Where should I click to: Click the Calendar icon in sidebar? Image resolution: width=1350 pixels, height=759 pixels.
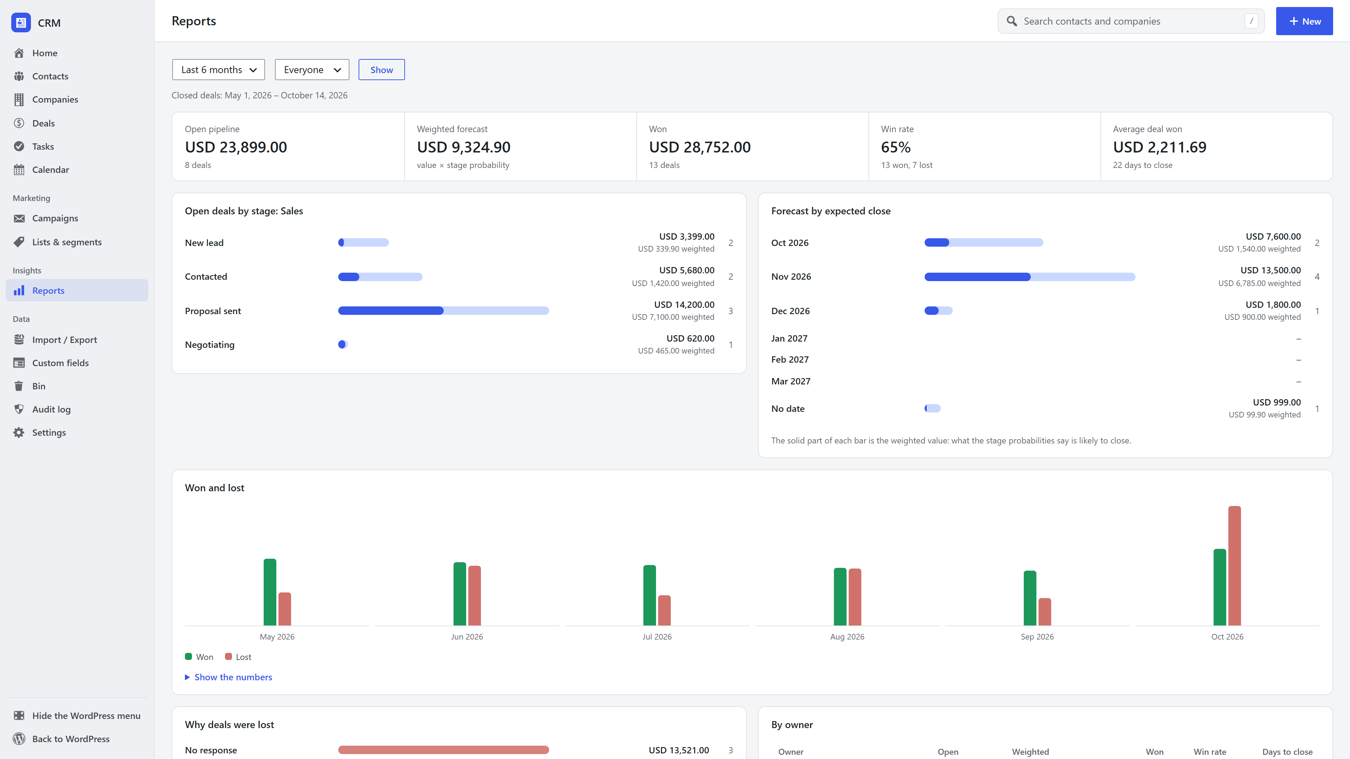pyautogui.click(x=19, y=170)
